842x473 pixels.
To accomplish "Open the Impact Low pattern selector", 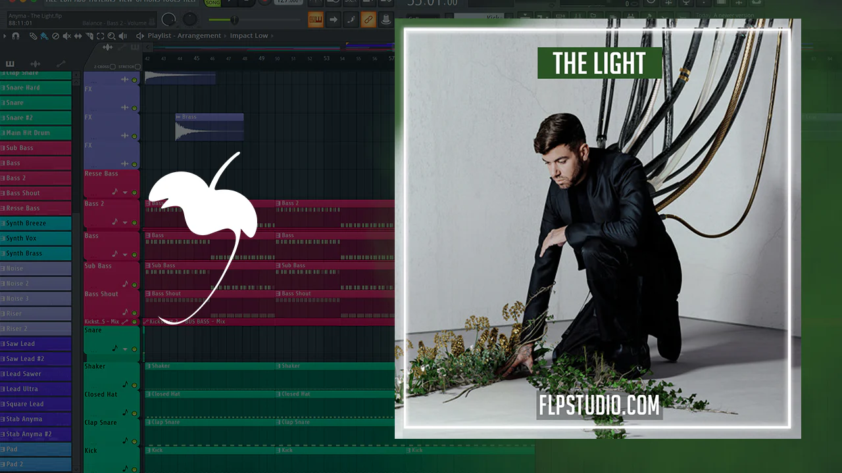I will 249,36.
